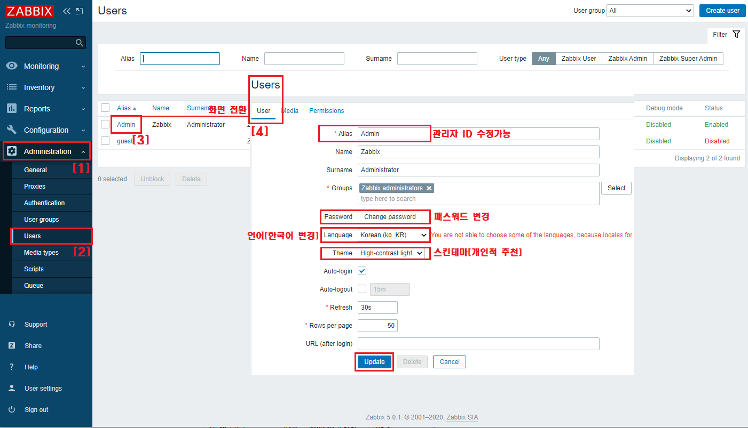Expand the Inventory menu
Image resolution: width=748 pixels, height=428 pixels.
click(x=46, y=87)
